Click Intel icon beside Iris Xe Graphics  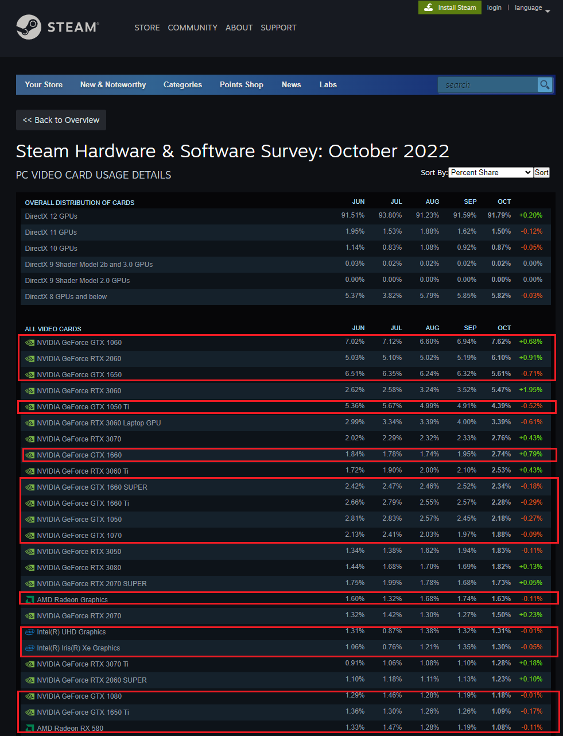[x=30, y=648]
